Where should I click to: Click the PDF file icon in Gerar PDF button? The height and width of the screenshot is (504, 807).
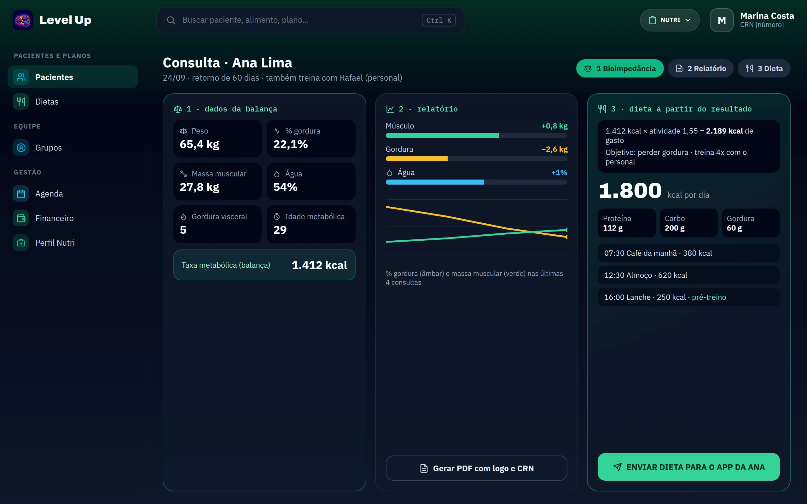pyautogui.click(x=423, y=468)
